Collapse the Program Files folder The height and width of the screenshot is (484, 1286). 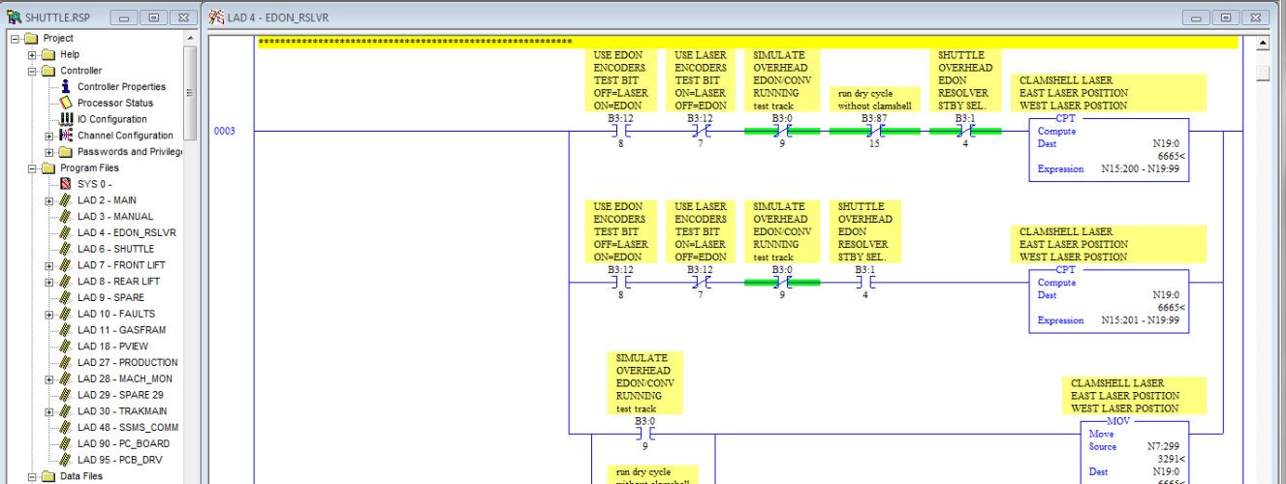click(33, 167)
